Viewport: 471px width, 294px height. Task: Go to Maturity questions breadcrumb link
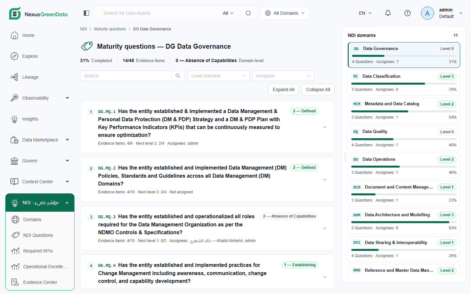(x=110, y=29)
